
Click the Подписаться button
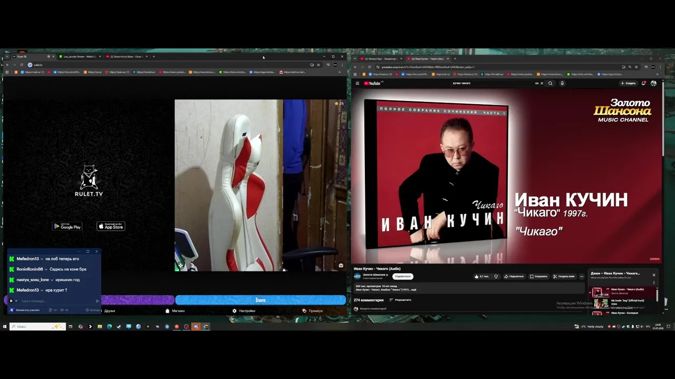tap(403, 276)
